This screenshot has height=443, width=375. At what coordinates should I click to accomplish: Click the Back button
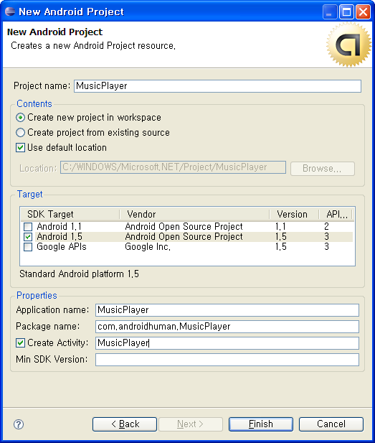coord(125,424)
